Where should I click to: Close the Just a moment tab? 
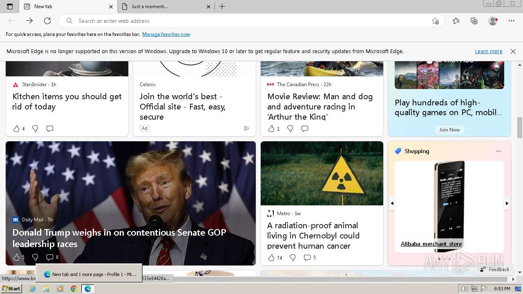[208, 7]
